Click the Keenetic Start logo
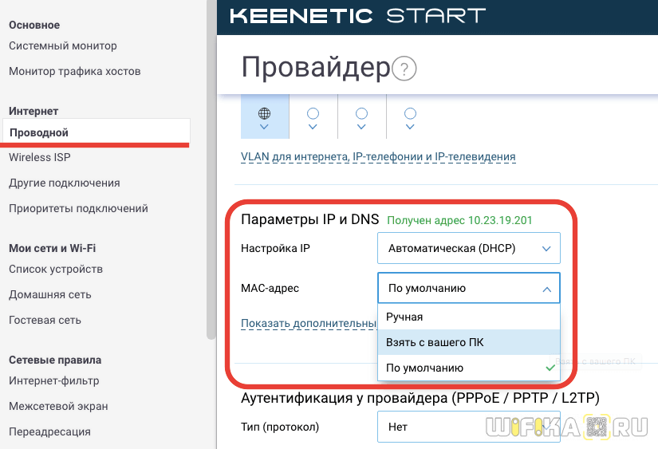The width and height of the screenshot is (658, 449). pyautogui.click(x=357, y=16)
